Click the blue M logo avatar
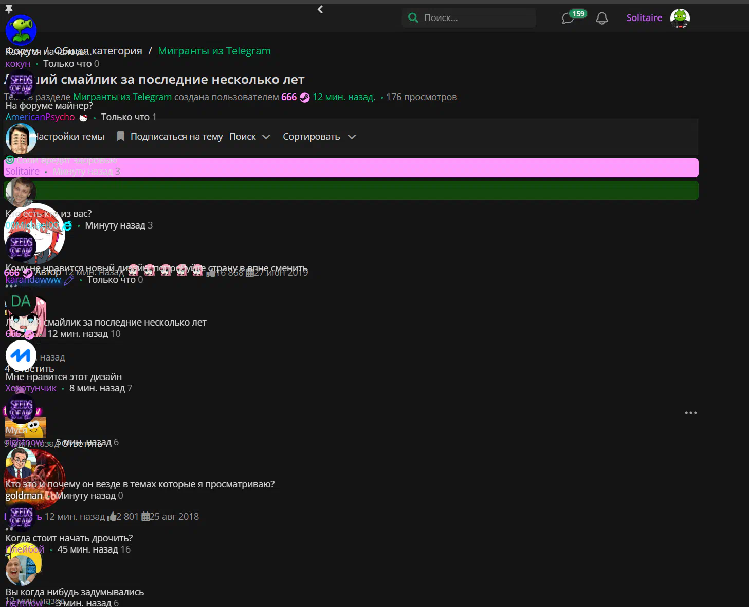 point(21,355)
